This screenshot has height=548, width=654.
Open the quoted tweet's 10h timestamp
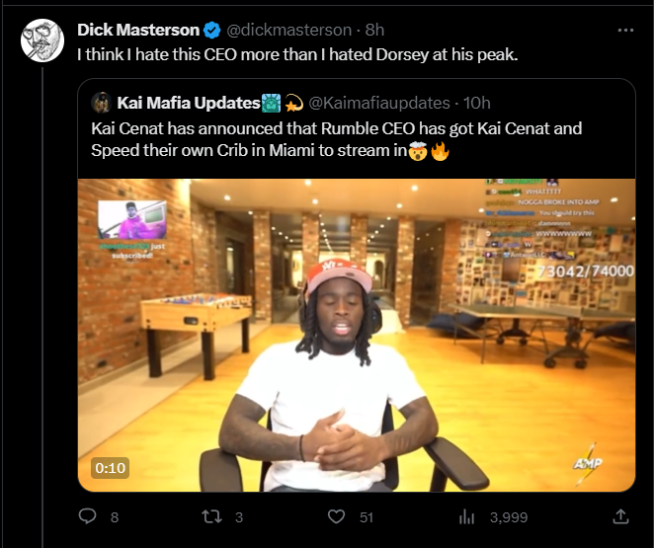coord(477,103)
